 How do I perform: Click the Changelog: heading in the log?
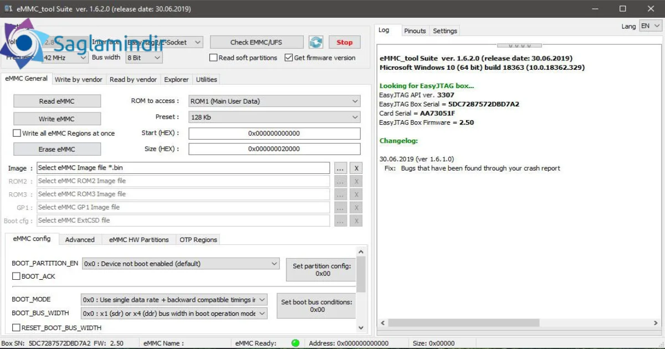pyautogui.click(x=398, y=141)
